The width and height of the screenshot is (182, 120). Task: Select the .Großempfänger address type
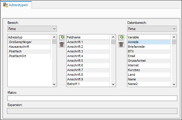pos(29,42)
